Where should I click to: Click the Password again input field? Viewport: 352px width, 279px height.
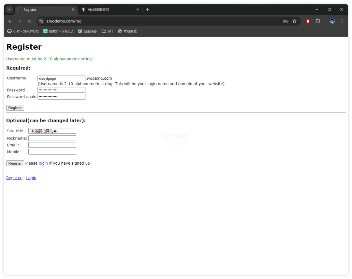[61, 96]
